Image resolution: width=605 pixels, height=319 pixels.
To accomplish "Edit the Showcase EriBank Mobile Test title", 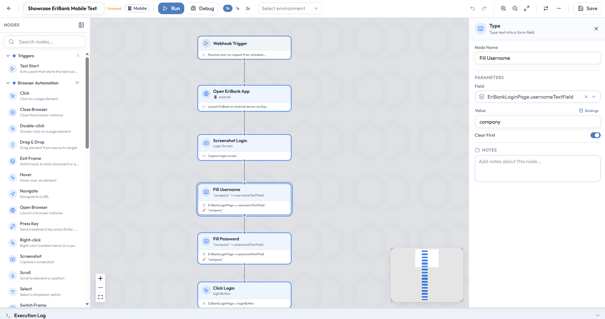I will (63, 8).
